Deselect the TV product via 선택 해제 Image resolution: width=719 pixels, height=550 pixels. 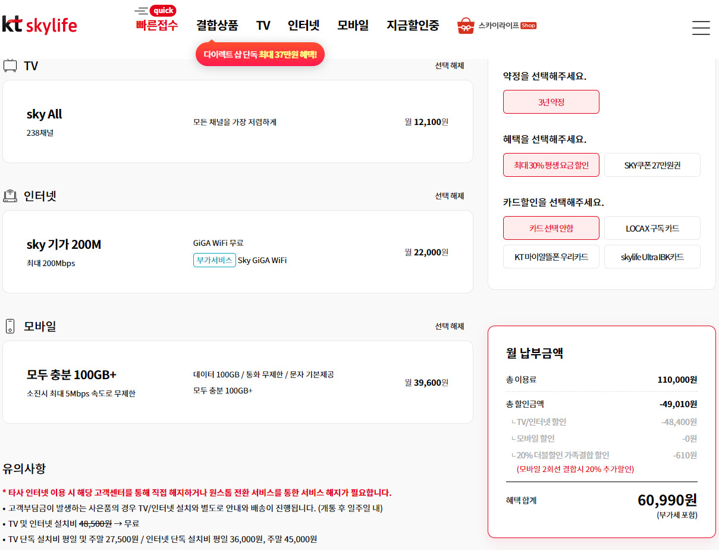[449, 65]
